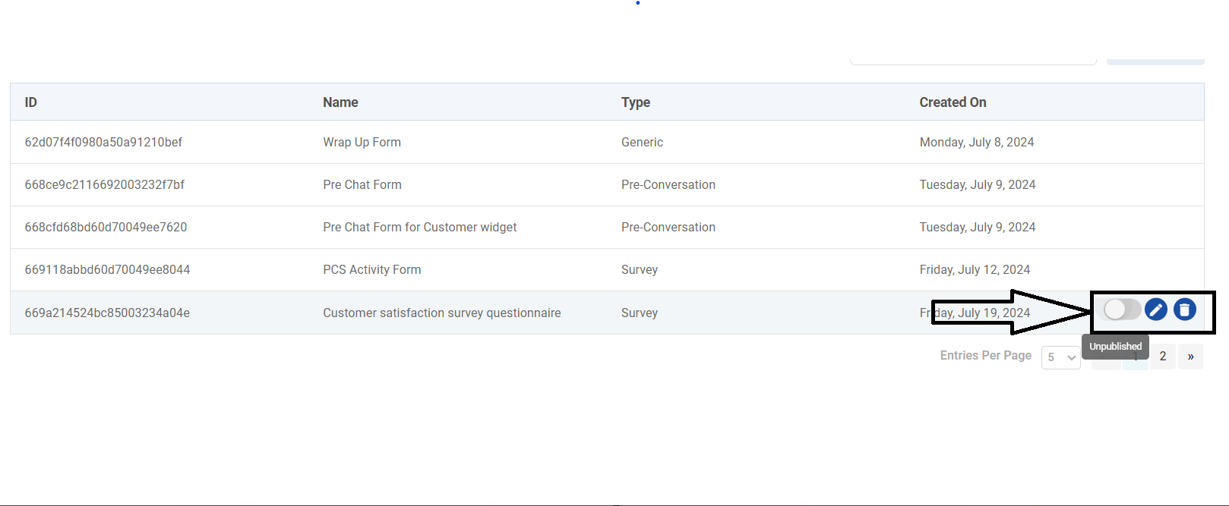This screenshot has width=1229, height=506.
Task: Click the Generic type cell
Action: pos(642,143)
